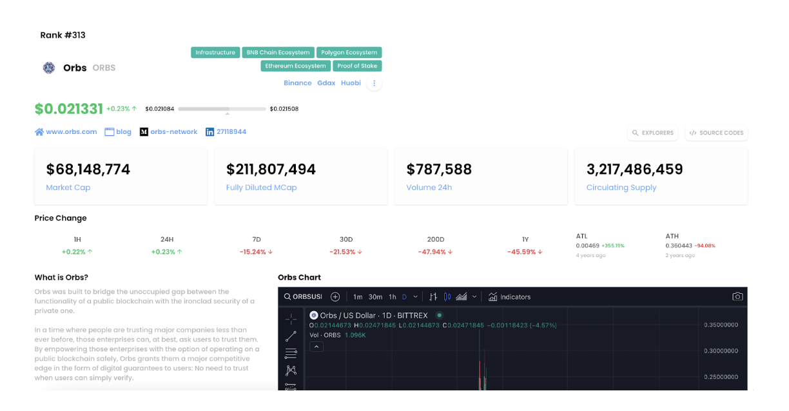The width and height of the screenshot is (789, 411).
Task: Click the LinkedIn icon beside 27118944
Action: coord(209,132)
